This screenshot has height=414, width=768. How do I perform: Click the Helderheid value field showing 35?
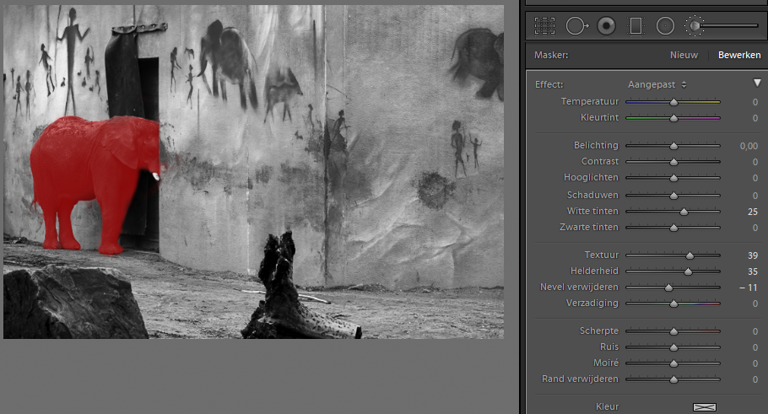point(751,272)
